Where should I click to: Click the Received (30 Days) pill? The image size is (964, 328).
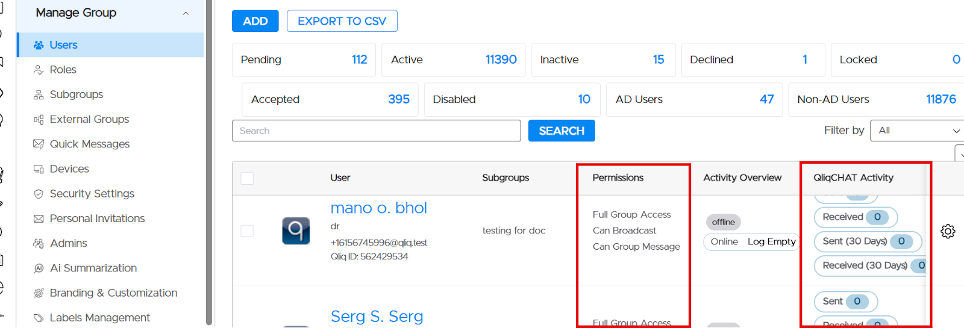(x=870, y=265)
